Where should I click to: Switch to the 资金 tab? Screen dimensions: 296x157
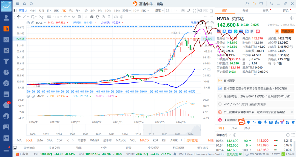click(x=234, y=128)
